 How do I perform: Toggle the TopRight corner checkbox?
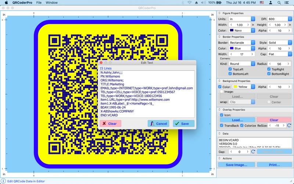tap(269, 69)
